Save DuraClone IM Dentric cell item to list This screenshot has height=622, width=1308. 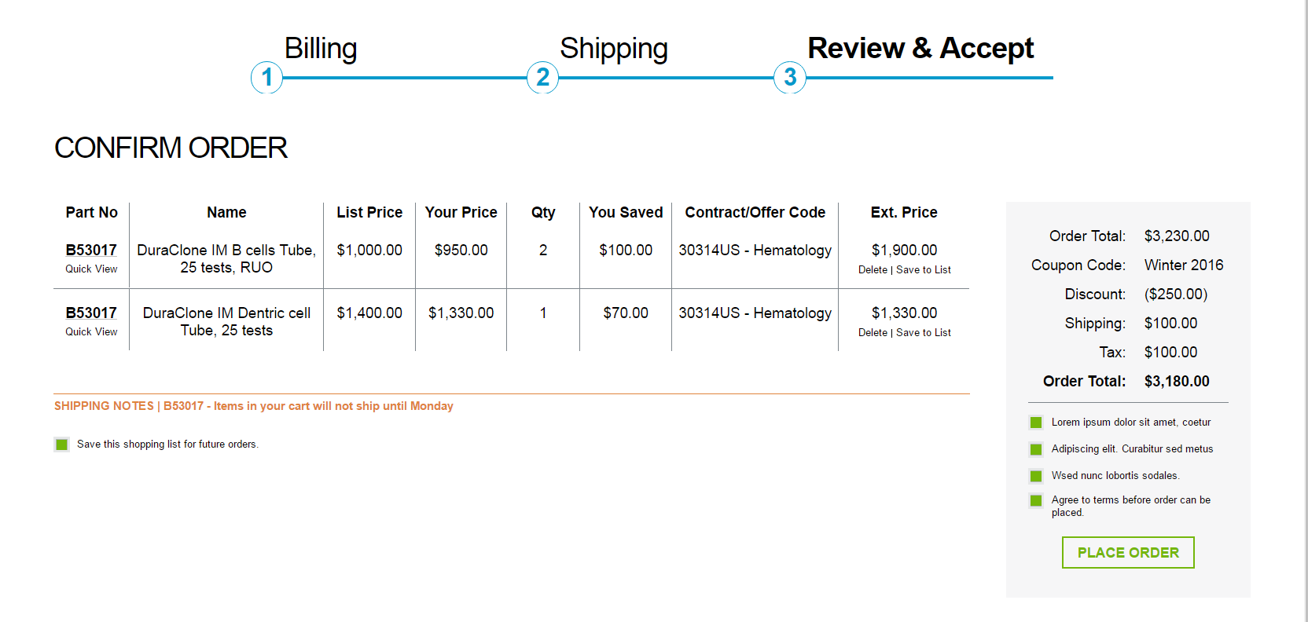coord(924,332)
